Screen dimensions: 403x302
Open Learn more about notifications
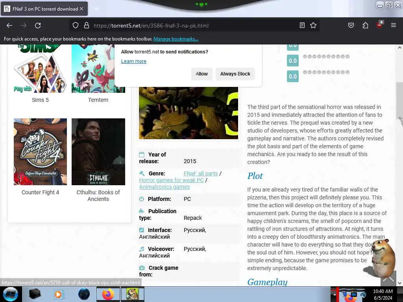134,61
